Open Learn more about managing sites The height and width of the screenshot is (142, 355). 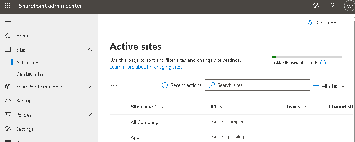pyautogui.click(x=146, y=67)
